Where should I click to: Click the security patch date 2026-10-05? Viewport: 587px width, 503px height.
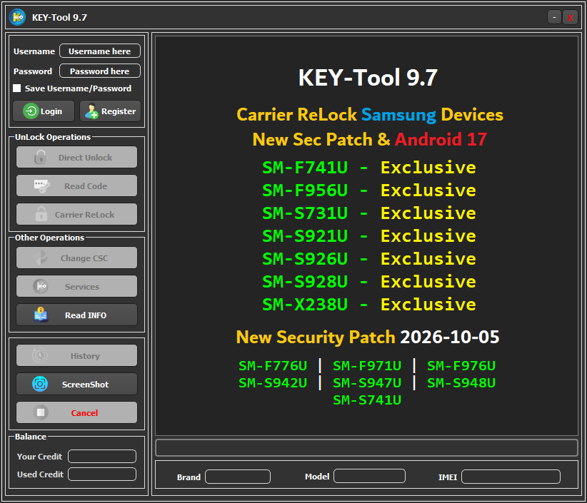click(450, 337)
